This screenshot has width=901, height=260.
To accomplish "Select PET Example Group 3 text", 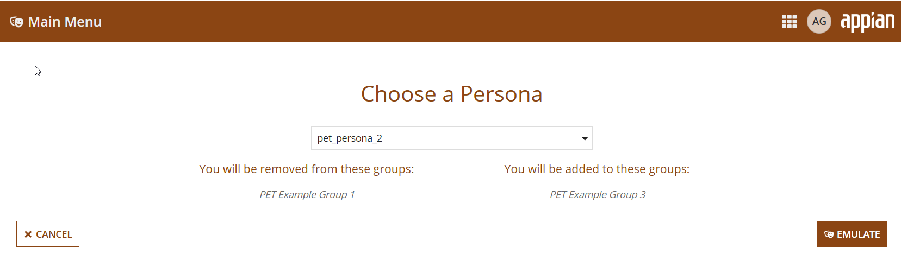I will click(x=598, y=194).
